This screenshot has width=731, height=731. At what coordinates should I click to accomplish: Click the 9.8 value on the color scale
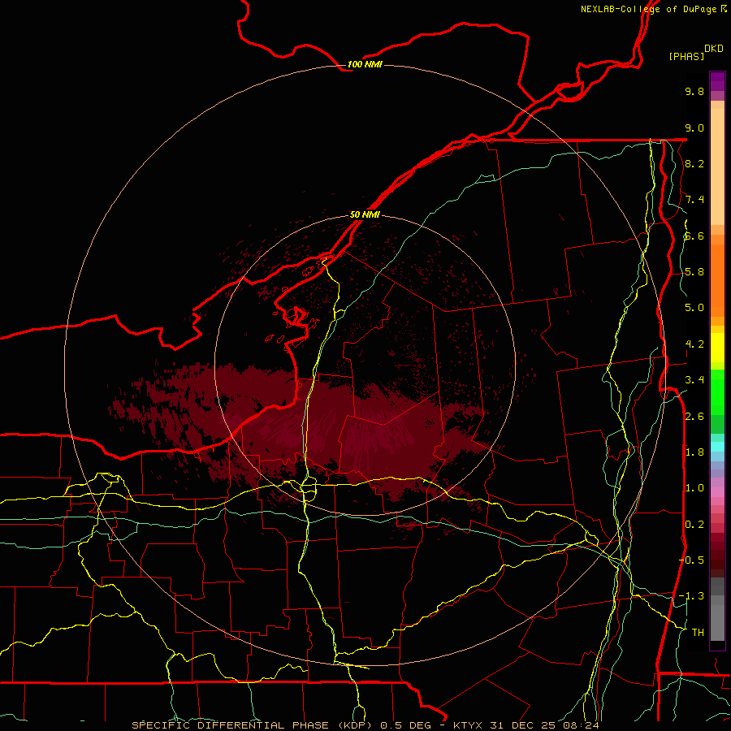tap(694, 91)
